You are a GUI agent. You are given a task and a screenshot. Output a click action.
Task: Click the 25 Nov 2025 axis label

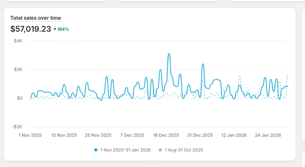click(x=98, y=135)
